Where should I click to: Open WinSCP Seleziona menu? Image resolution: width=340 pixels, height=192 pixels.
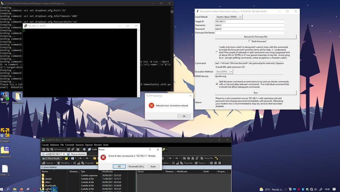tap(54, 145)
